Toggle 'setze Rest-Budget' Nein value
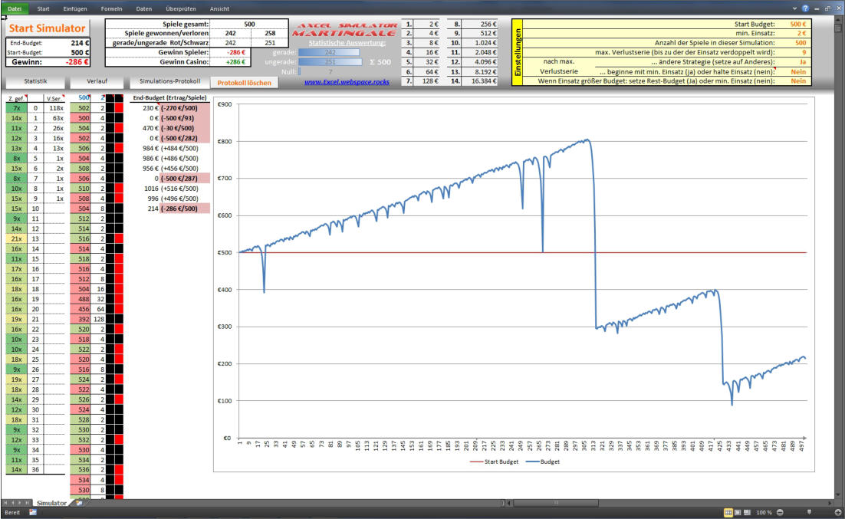845x519 pixels. [x=800, y=80]
